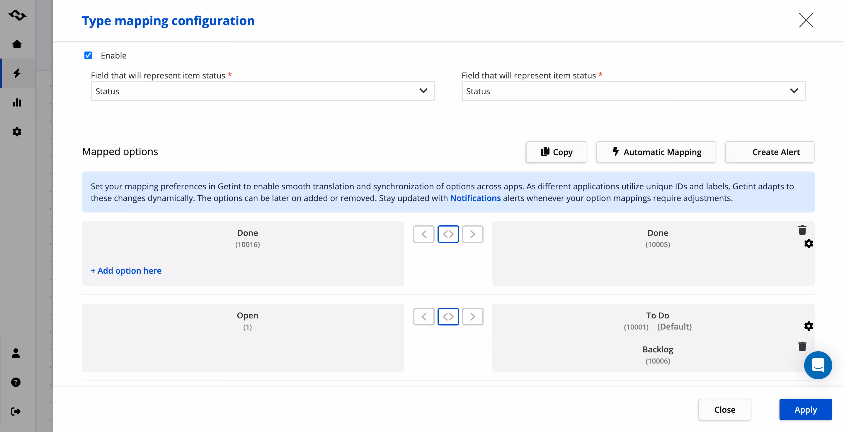Click Add option here link
This screenshot has width=844, height=432.
click(126, 271)
